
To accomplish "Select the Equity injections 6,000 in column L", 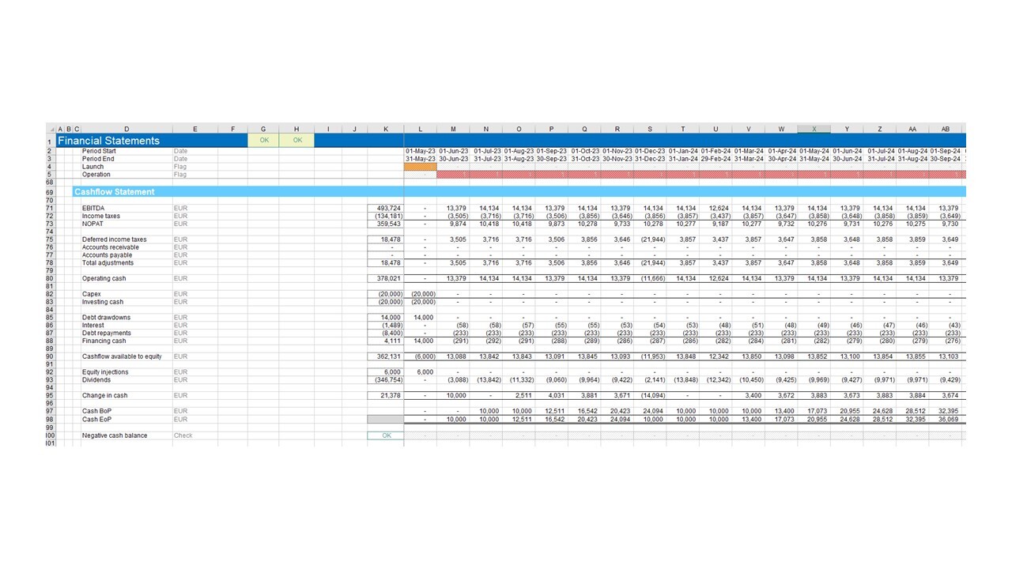I will click(421, 372).
